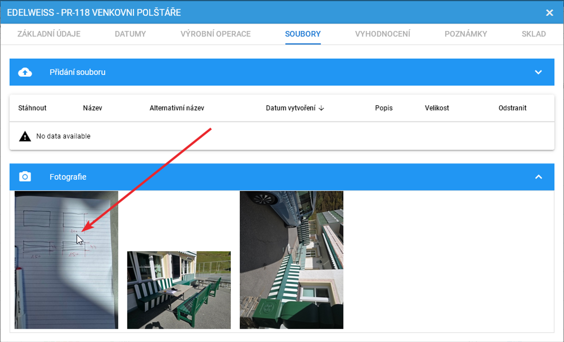The height and width of the screenshot is (342, 564).
Task: Expand the Přidání souboru panel chevron
Action: coord(539,72)
